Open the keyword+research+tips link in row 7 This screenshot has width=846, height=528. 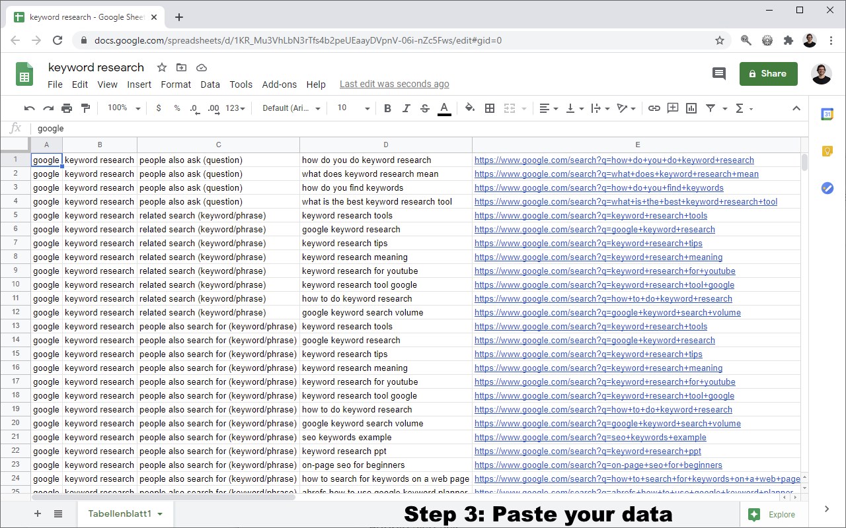point(588,244)
